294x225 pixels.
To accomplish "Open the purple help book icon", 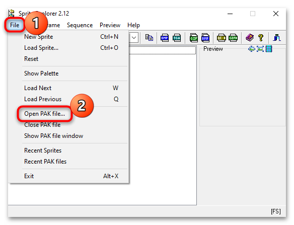I will [250, 38].
